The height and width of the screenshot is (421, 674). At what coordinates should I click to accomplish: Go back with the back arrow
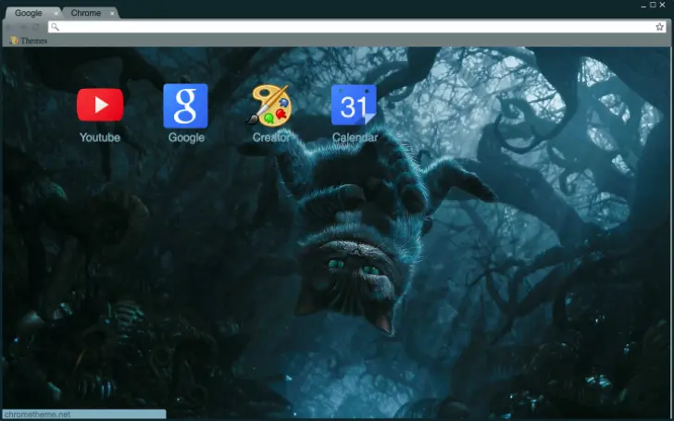point(9,27)
